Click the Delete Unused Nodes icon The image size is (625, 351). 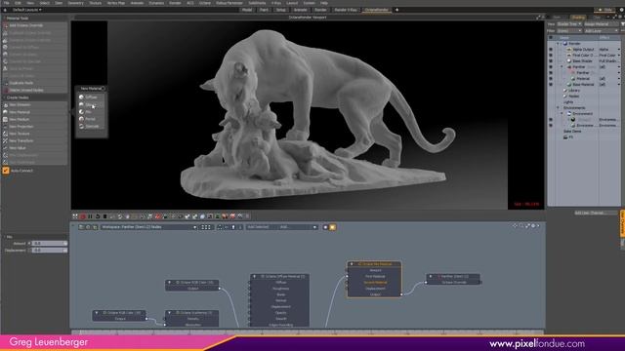(5, 90)
